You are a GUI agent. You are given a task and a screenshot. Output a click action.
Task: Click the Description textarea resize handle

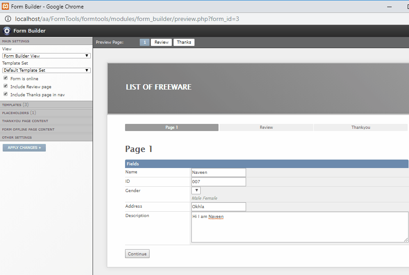click(x=406, y=240)
